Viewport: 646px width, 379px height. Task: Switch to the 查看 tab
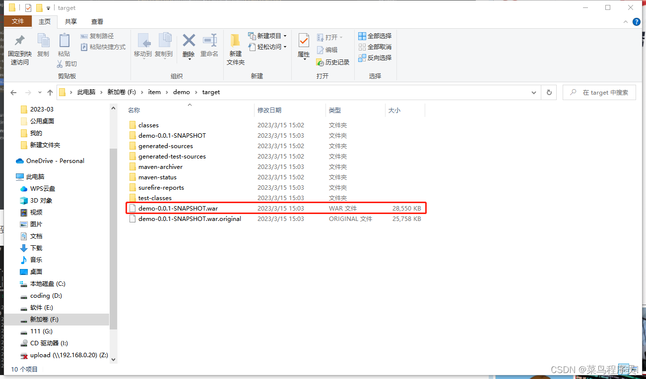click(97, 21)
